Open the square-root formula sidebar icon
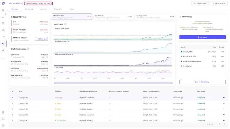Image resolution: width=230 pixels, height=129 pixels. 3,30
